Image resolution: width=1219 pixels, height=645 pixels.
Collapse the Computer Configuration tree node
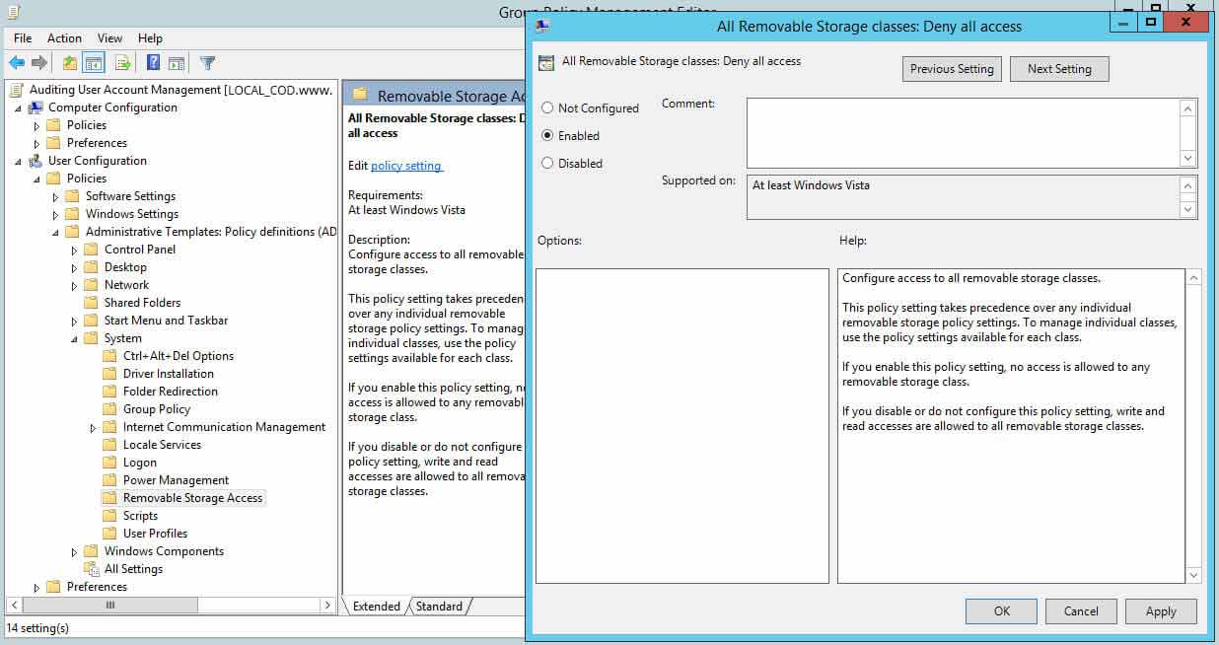(19, 108)
